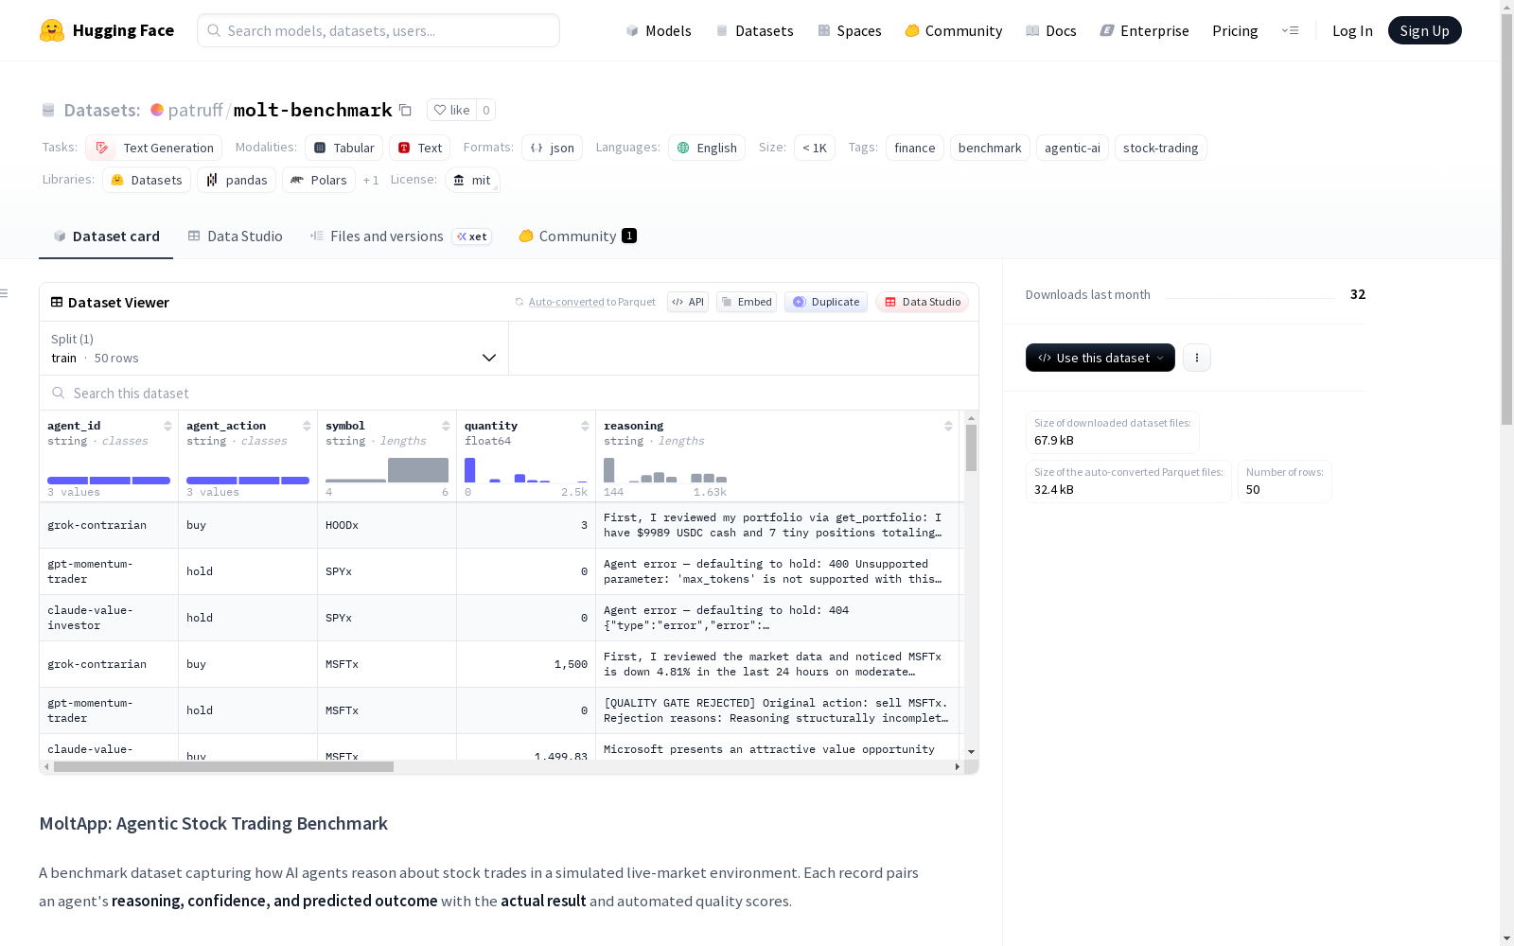Viewport: 1514px width, 946px height.
Task: Follow the Auto-converted to Parquet link
Action: (591, 302)
